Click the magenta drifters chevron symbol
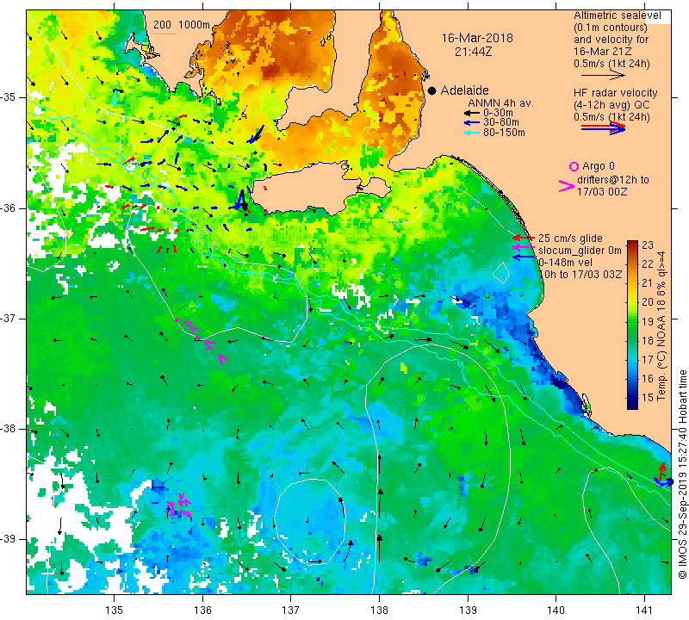Image resolution: width=689 pixels, height=620 pixels. pyautogui.click(x=567, y=186)
